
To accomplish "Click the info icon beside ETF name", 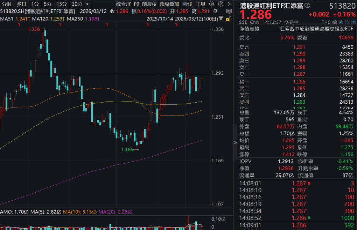I will (307, 6).
